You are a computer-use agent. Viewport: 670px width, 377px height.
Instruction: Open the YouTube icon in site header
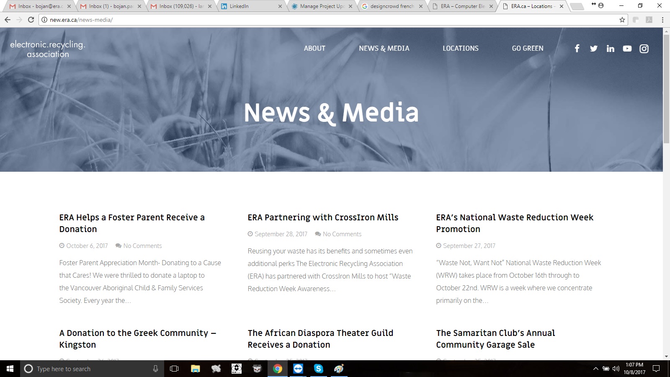coord(627,49)
